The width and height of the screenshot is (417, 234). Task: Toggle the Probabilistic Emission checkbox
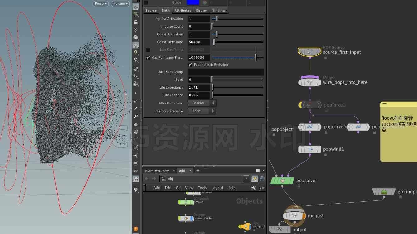[190, 65]
